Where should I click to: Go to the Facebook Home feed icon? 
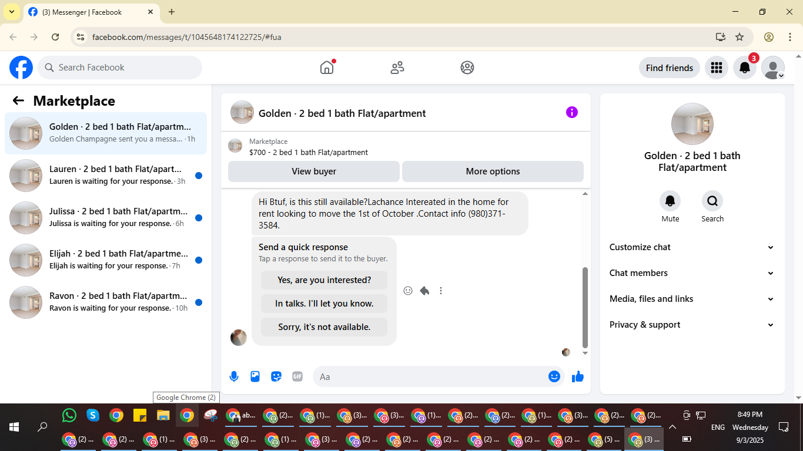(327, 68)
